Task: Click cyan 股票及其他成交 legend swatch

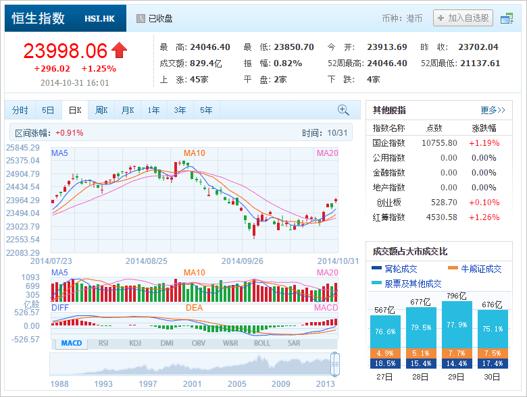Action: 376,283
